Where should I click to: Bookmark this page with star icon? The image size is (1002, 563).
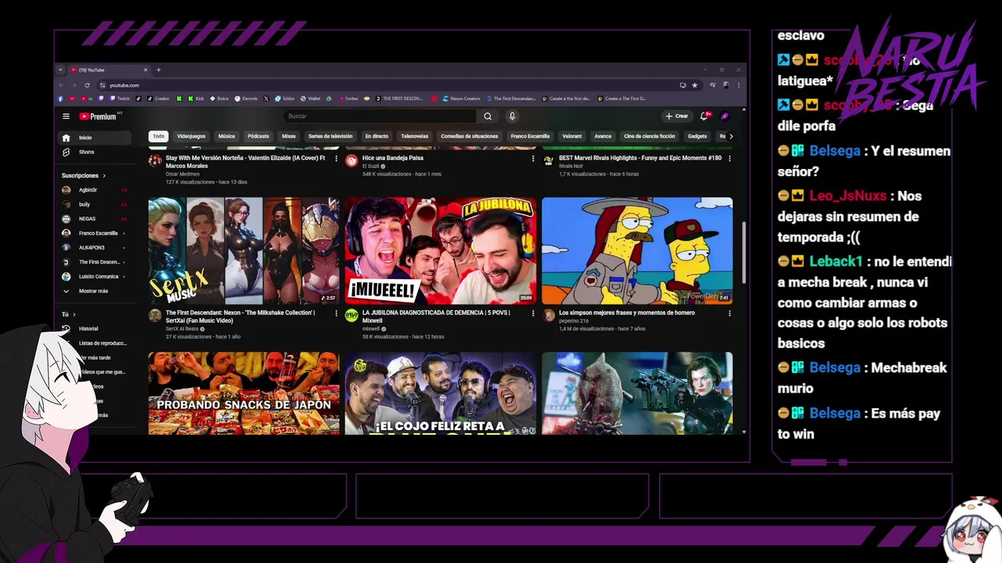[x=694, y=85]
